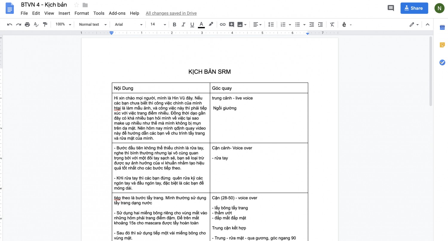Viewport: 448px width, 241px height.
Task: Move document using folder icon
Action: (x=85, y=5)
